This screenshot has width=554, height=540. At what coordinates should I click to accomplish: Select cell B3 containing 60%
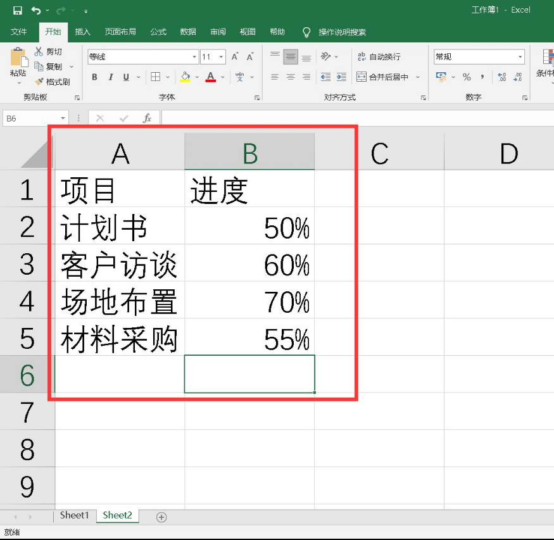click(x=249, y=263)
